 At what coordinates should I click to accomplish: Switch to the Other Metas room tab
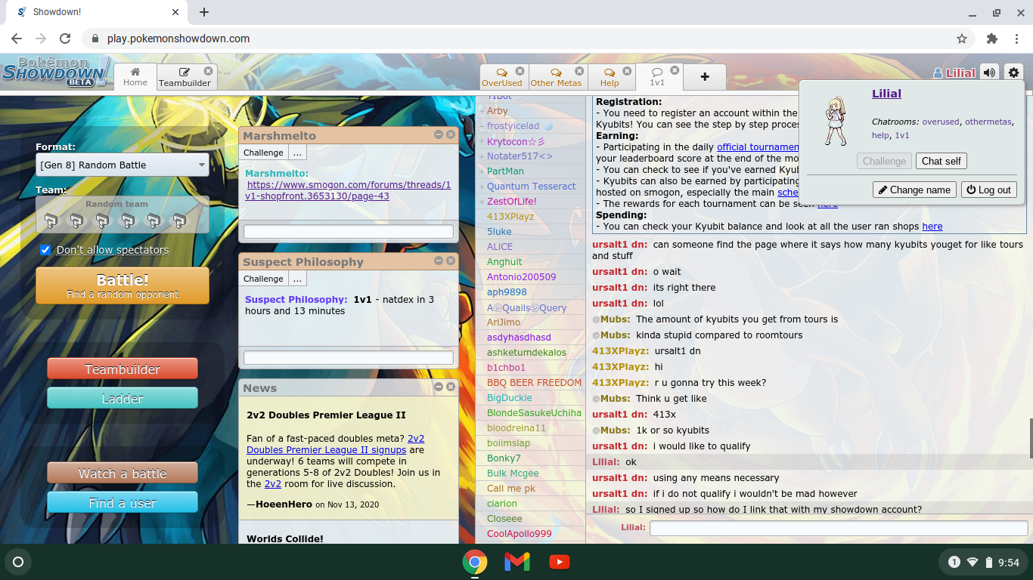click(556, 82)
